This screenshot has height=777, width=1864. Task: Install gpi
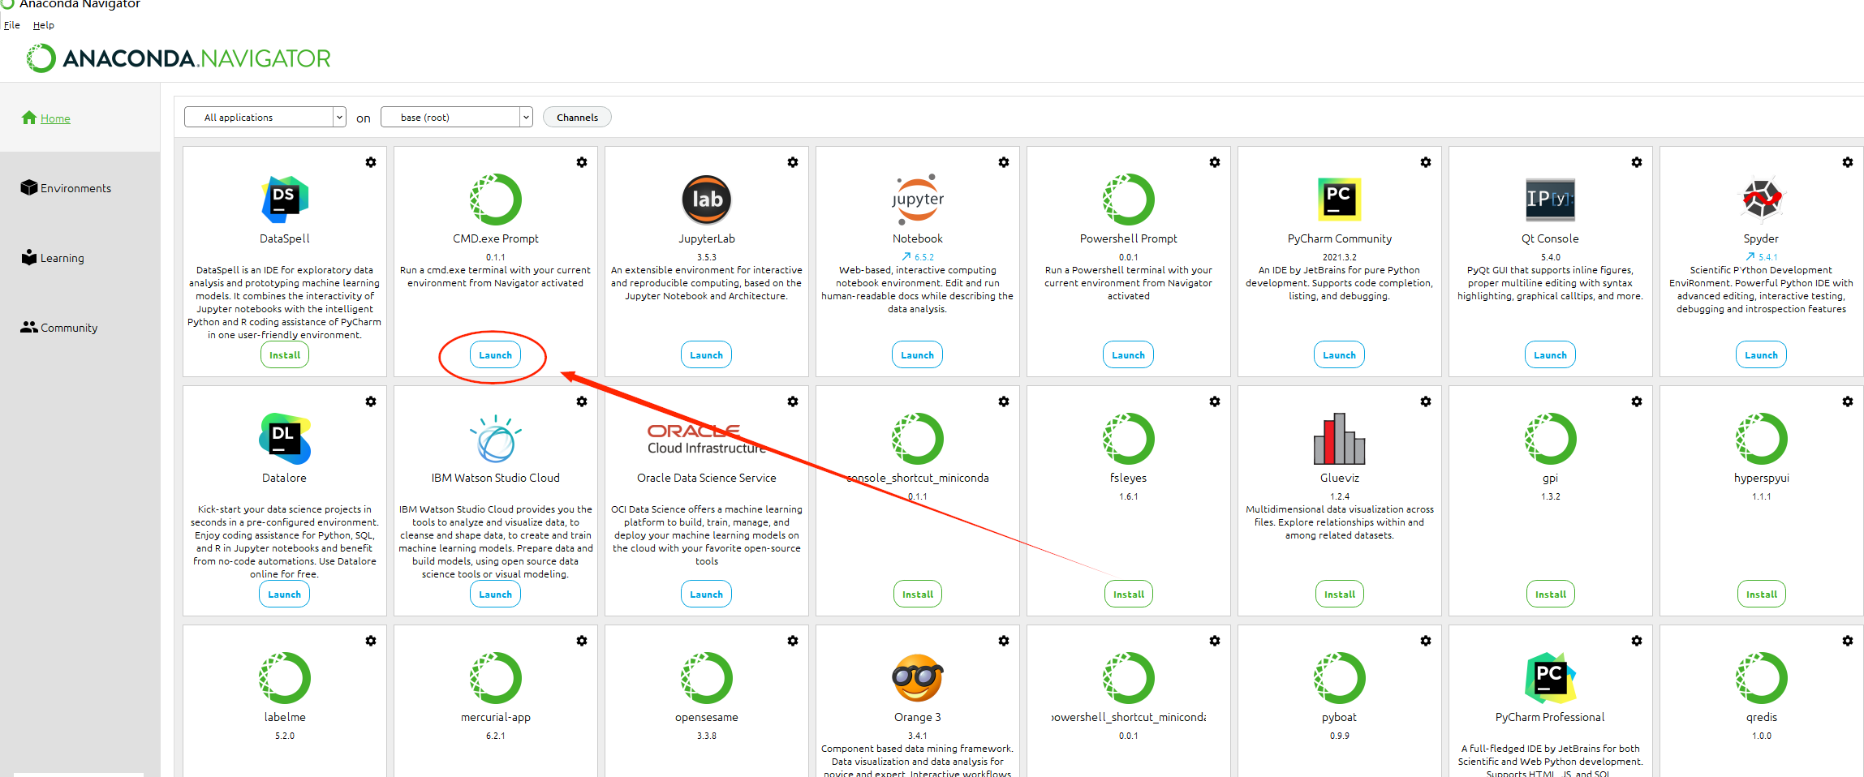click(1551, 595)
